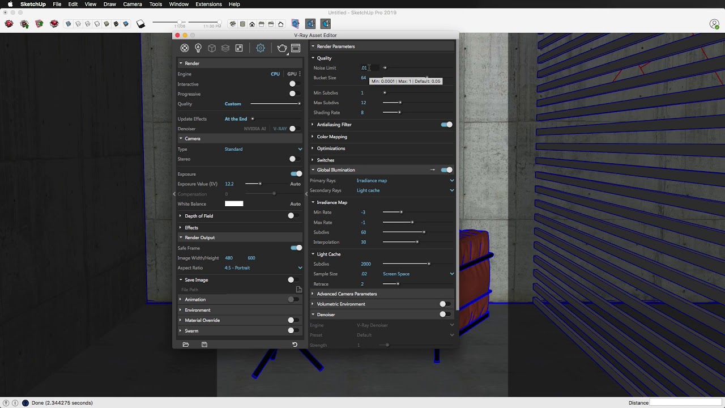Toggle Display Section Cuts icon
This screenshot has width=725, height=408.
[x=325, y=24]
